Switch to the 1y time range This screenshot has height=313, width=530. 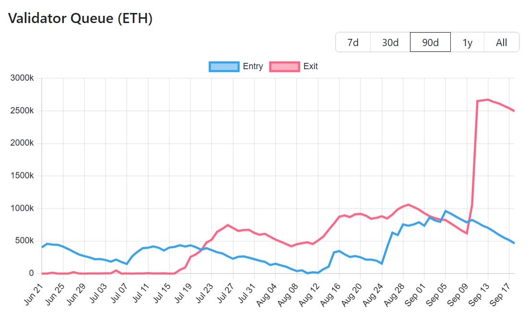(x=467, y=42)
